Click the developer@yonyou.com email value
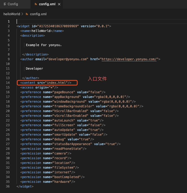The width and height of the screenshot is (187, 193). (x=67, y=59)
